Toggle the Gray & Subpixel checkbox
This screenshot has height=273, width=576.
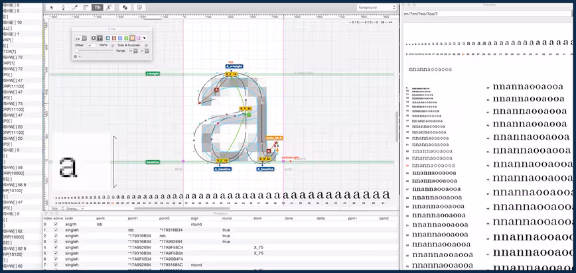(146, 45)
